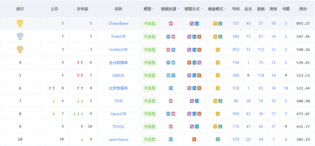This screenshot has width=315, height=146.
Task: Click the 关系型 tag in the OceanBase row
Action: point(150,23)
